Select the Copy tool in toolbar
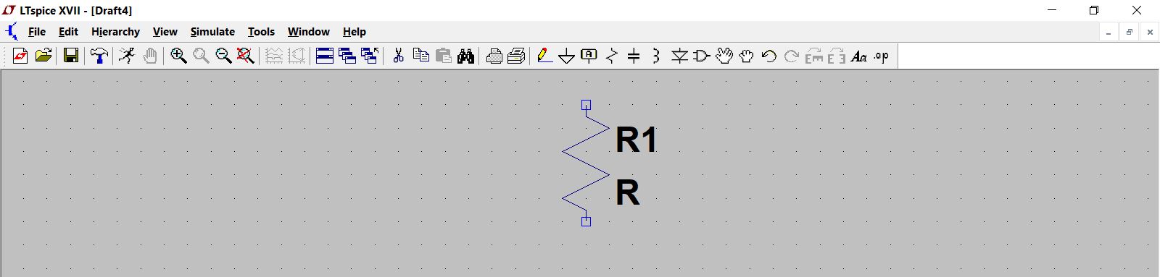 [x=420, y=56]
